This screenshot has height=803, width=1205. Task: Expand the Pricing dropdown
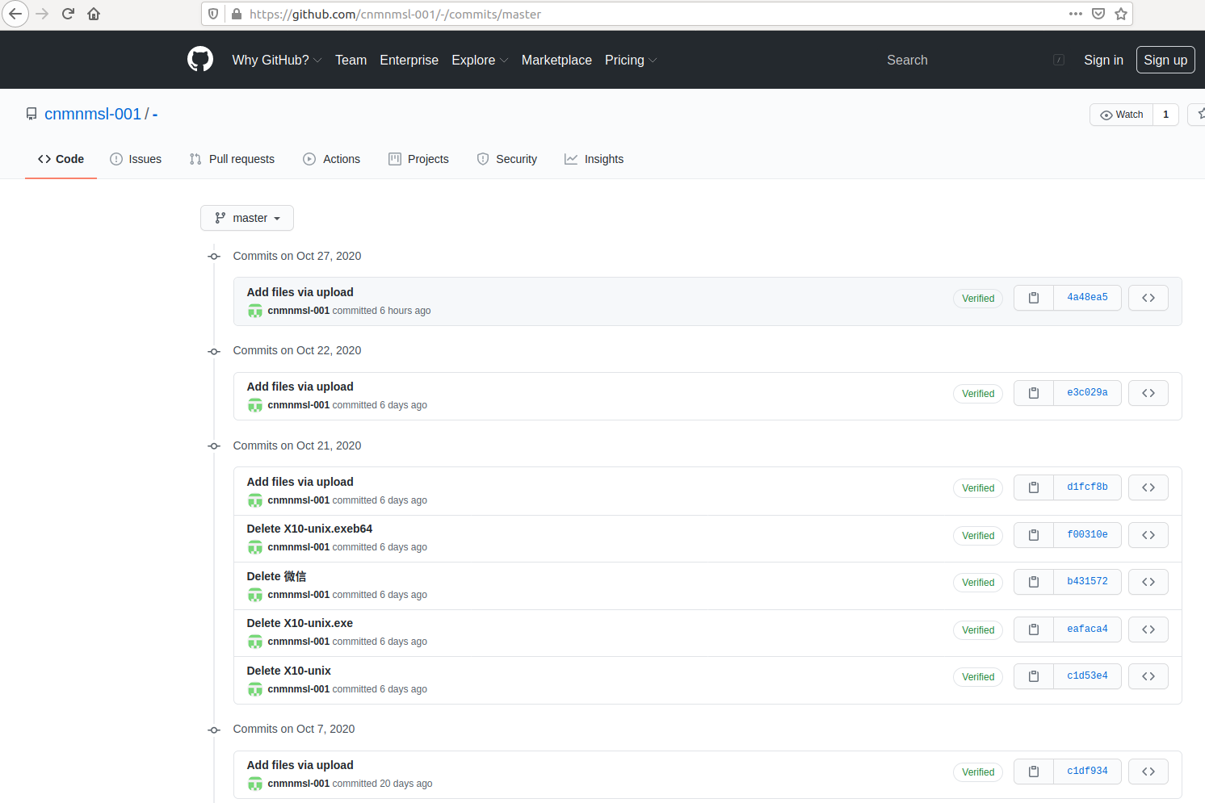pyautogui.click(x=630, y=60)
